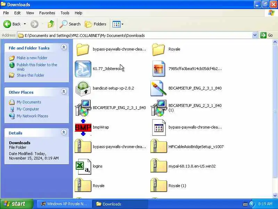Show hidden tray icons arrow
This screenshot has height=209, width=278.
(x=252, y=204)
